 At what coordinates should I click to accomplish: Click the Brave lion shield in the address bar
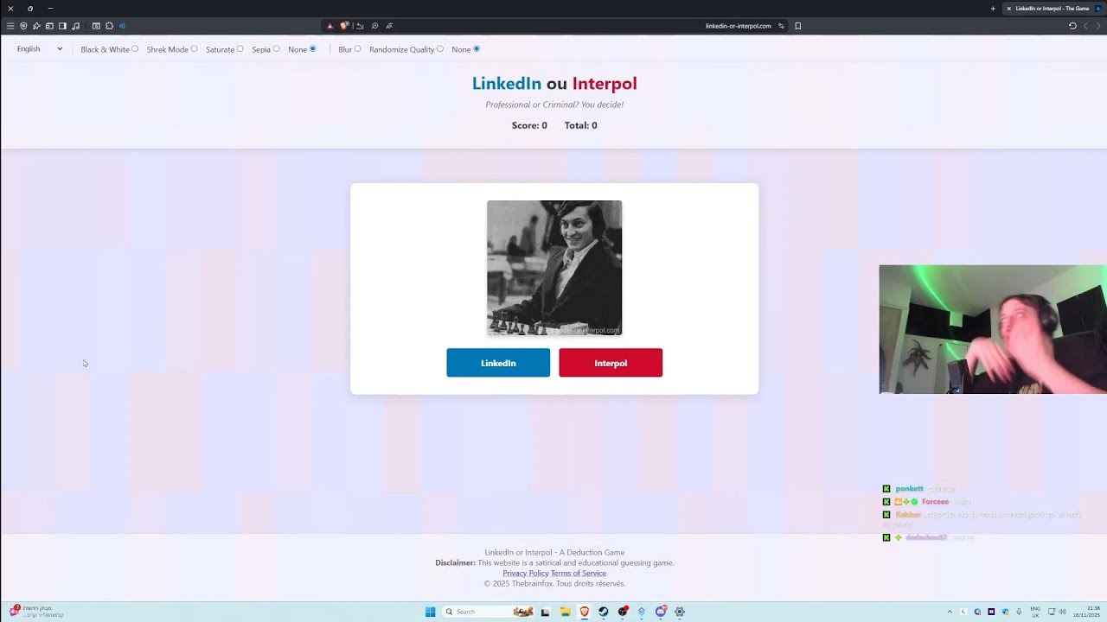(344, 26)
